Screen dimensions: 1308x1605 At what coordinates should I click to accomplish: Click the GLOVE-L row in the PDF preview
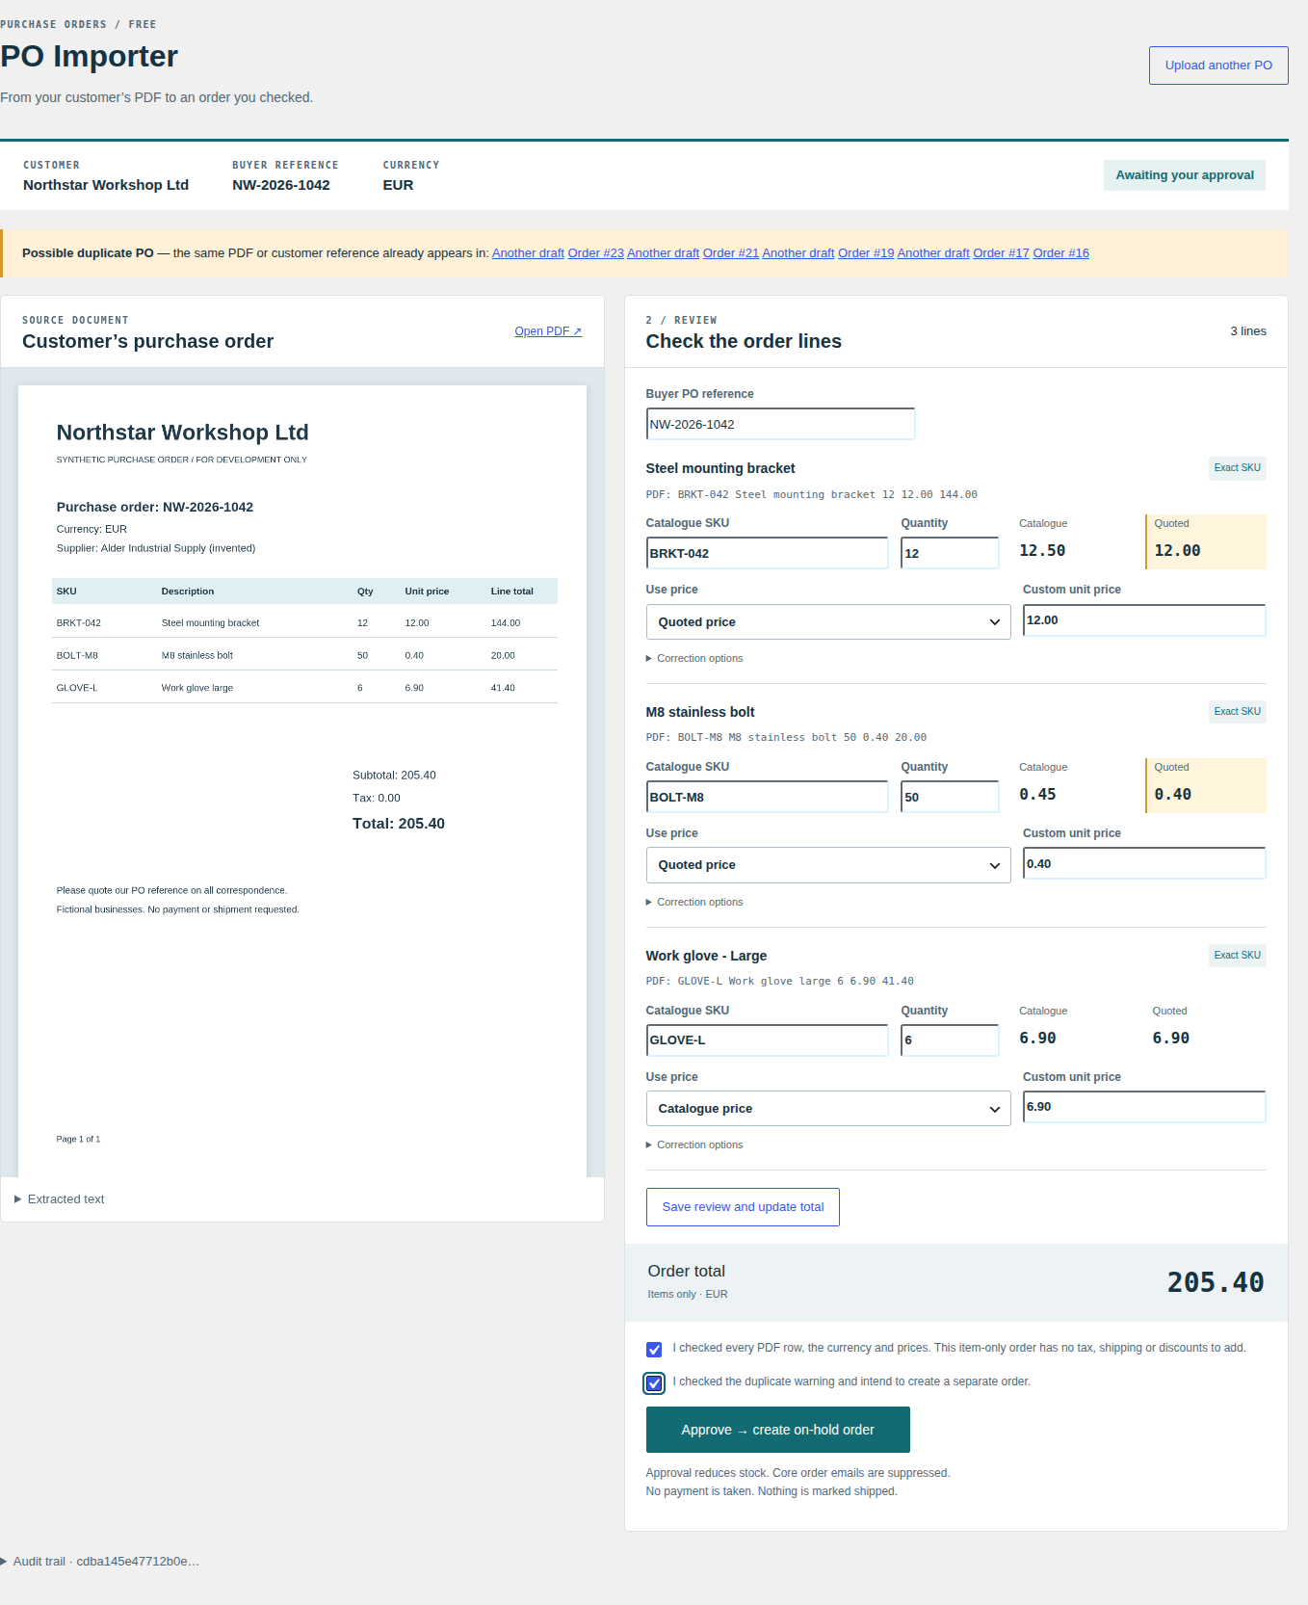(304, 688)
